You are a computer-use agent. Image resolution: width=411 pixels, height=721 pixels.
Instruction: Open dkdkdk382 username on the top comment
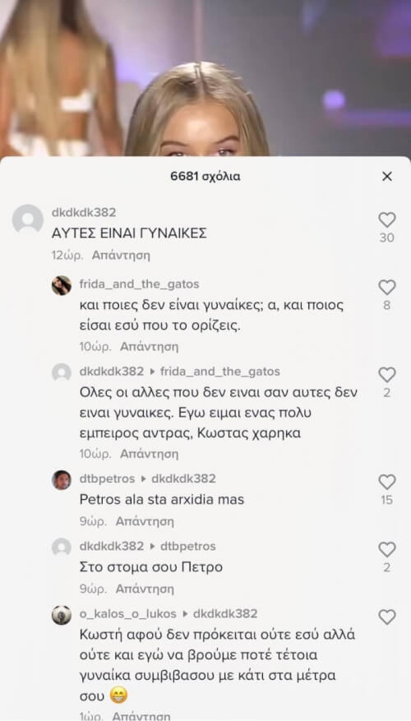[84, 212]
